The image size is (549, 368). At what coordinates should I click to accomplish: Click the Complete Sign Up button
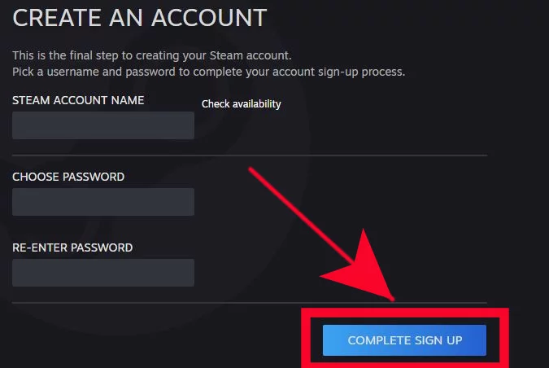404,340
